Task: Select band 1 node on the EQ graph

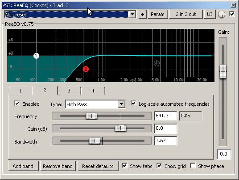Action: [36, 56]
